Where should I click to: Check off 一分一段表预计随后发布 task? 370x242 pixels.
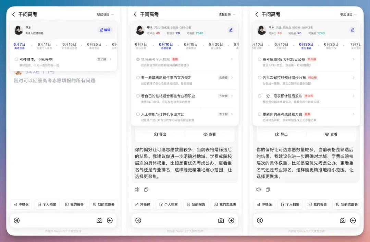[x=259, y=96]
